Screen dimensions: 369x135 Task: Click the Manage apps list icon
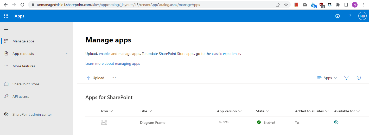(x=7, y=41)
